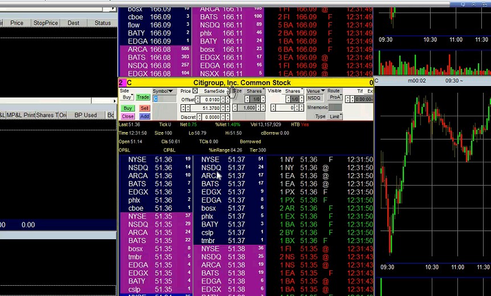Click the pink Close button
The height and width of the screenshot is (296, 491).
click(128, 116)
